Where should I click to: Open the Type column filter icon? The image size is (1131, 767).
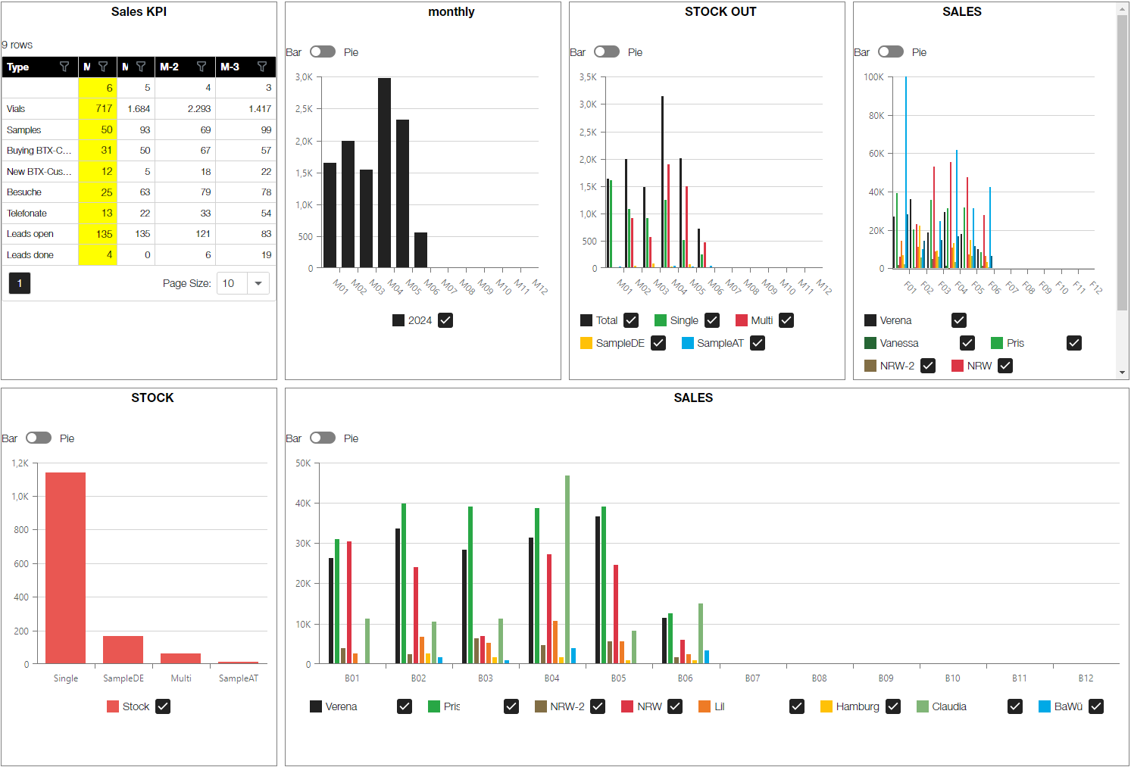64,67
